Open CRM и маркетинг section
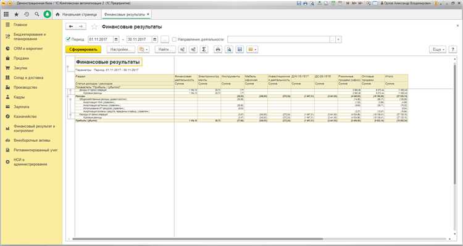Image resolution: width=463 pixels, height=246 pixels. coord(31,48)
